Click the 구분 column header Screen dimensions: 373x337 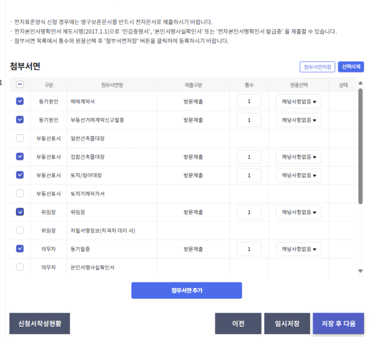click(49, 85)
